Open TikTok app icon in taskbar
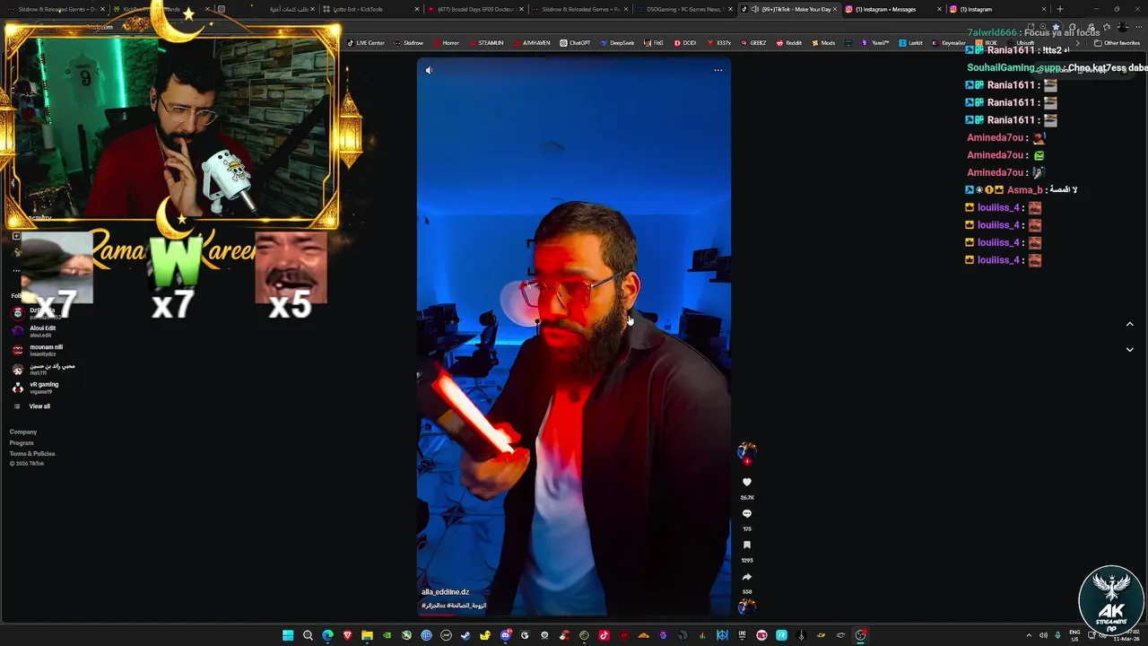Image resolution: width=1148 pixels, height=646 pixels. pos(604,635)
